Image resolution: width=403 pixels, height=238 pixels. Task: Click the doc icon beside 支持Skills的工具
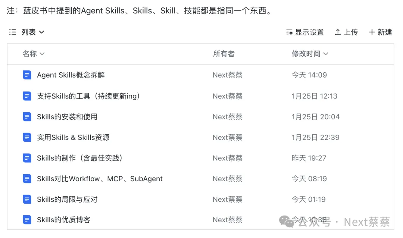point(27,96)
